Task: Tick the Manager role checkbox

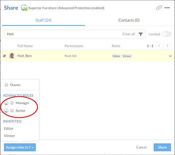Action: pyautogui.click(x=12, y=103)
